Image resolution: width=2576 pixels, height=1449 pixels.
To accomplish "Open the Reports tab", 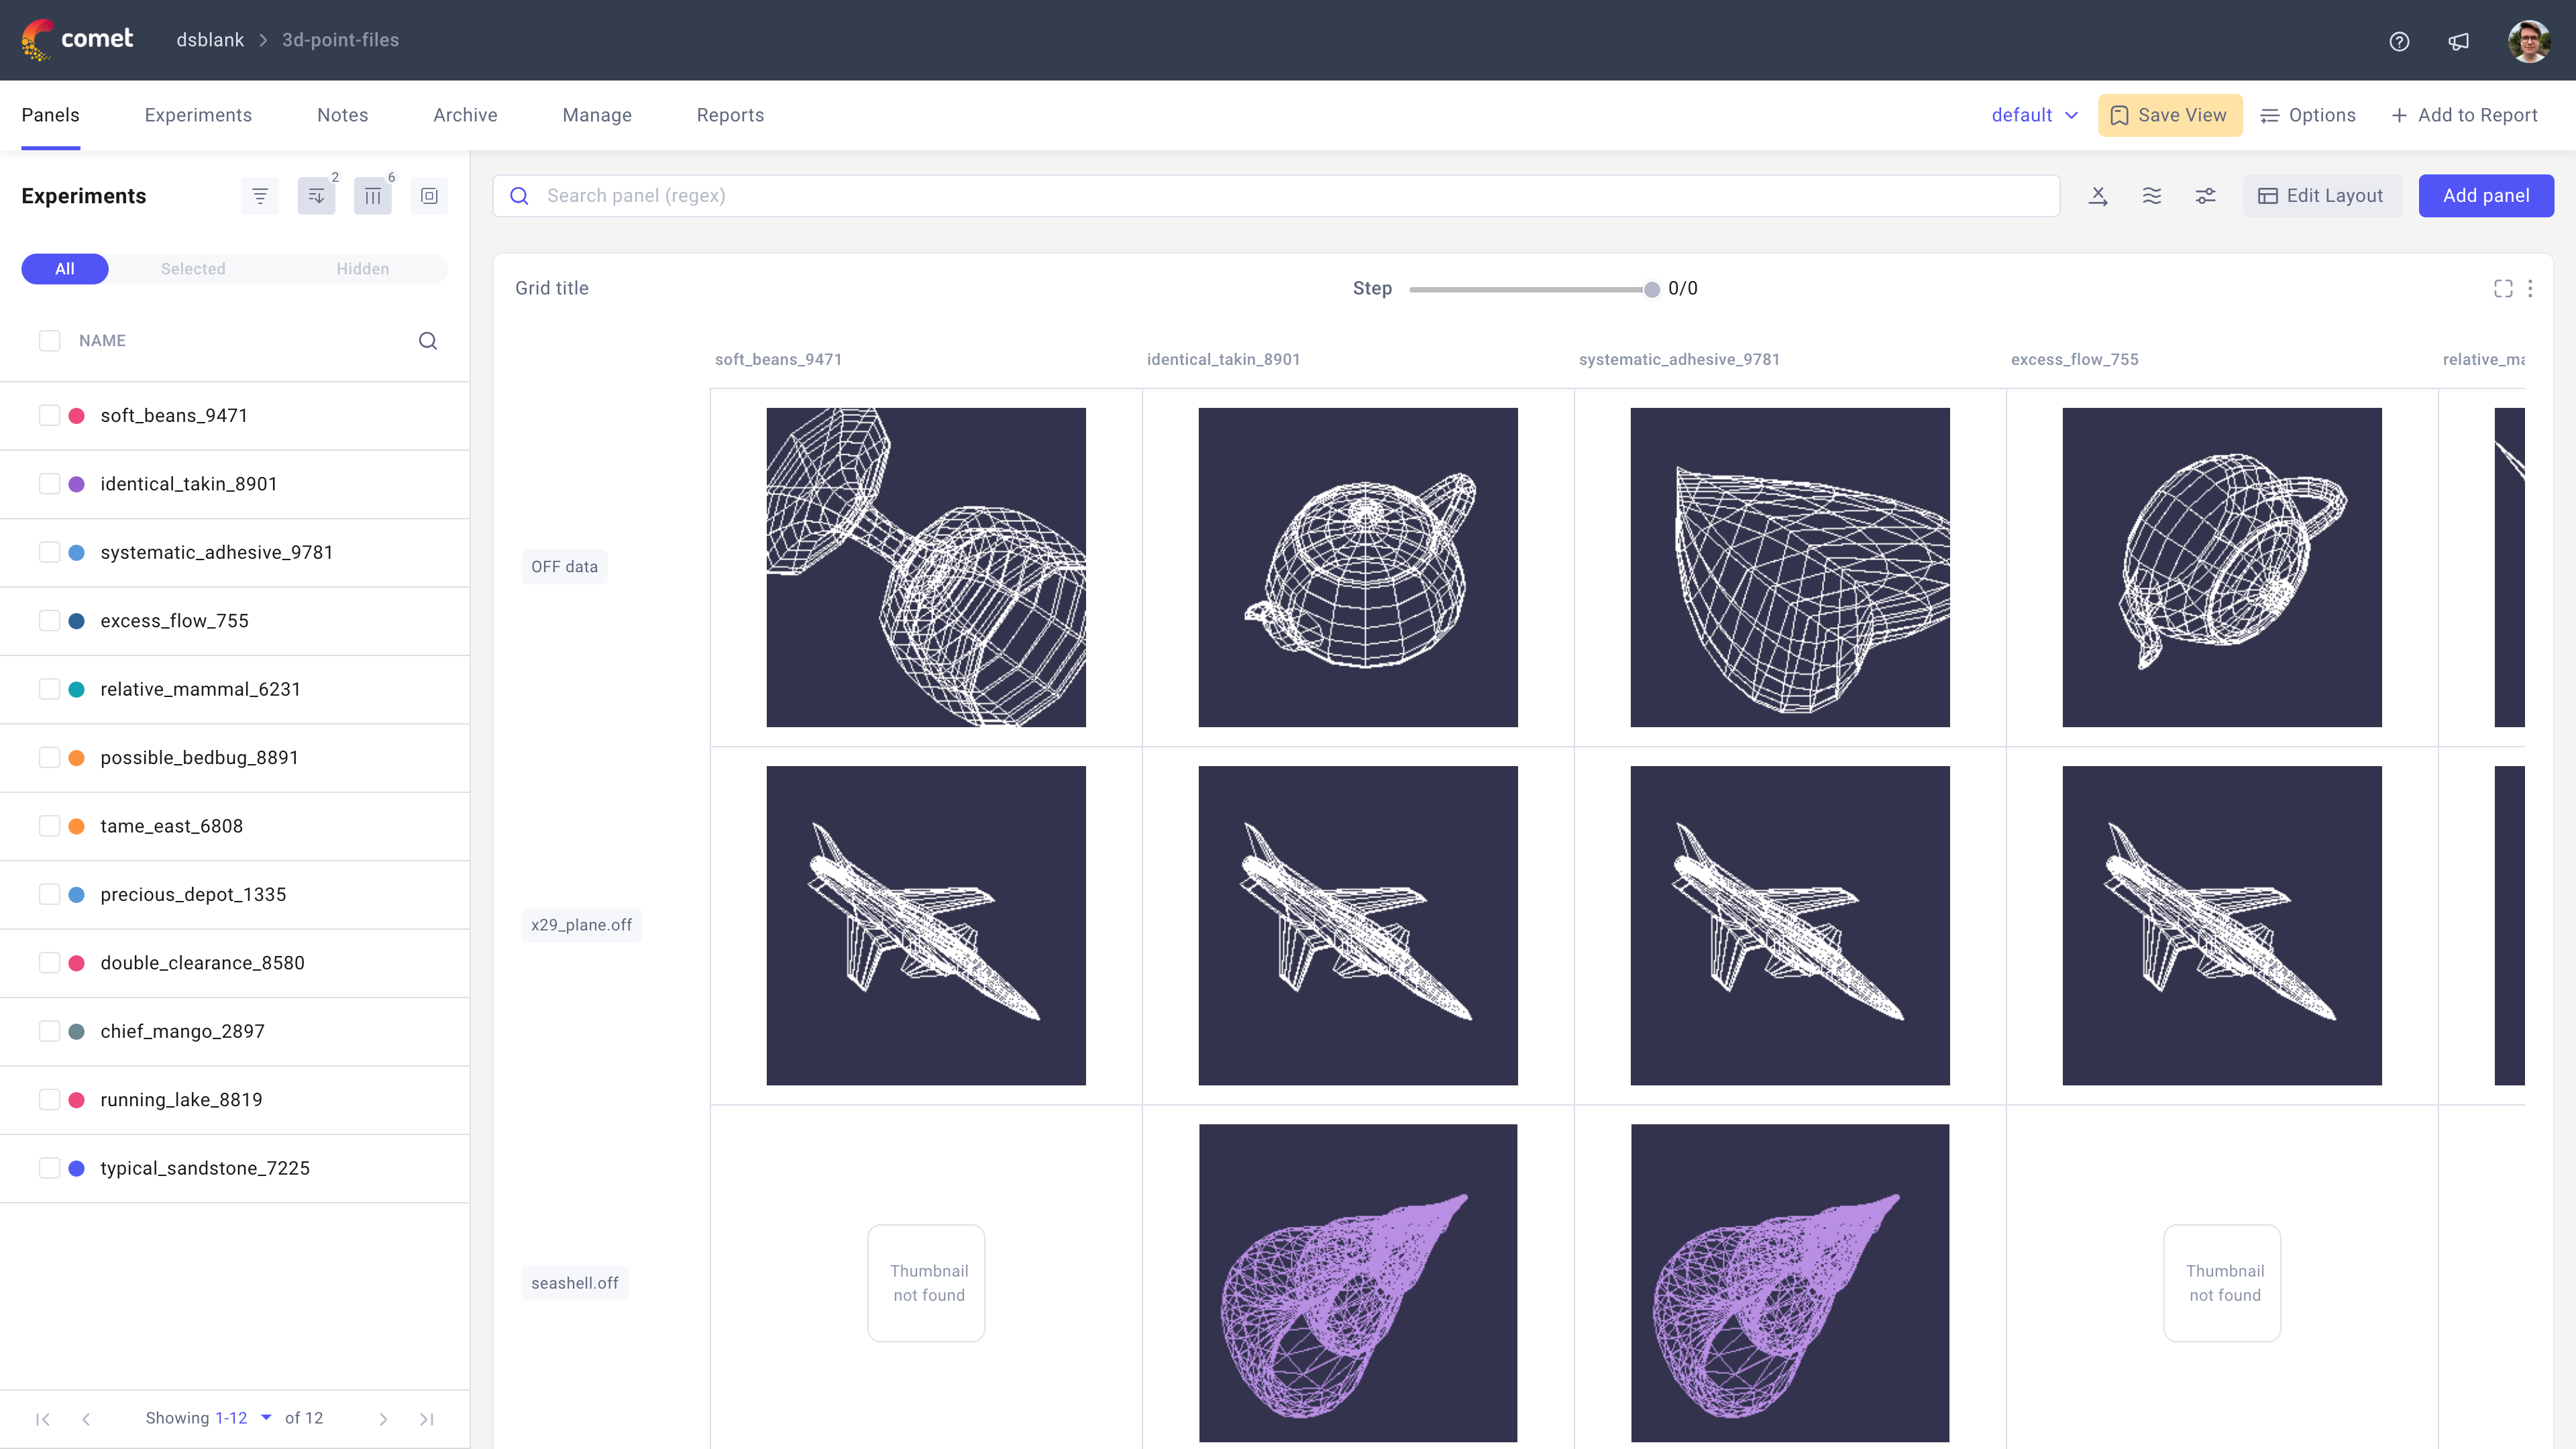I will click(729, 115).
